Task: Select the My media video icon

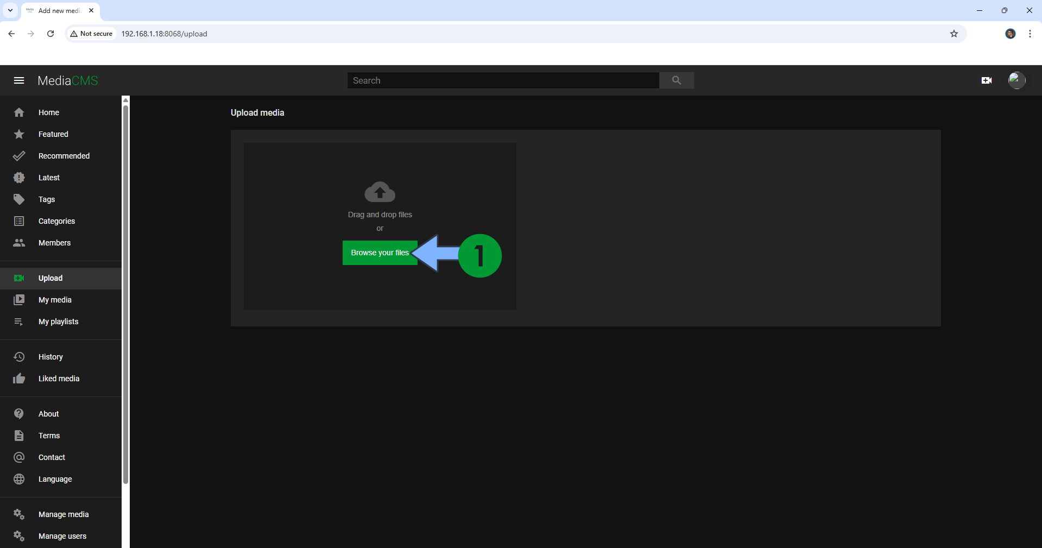Action: 19,299
